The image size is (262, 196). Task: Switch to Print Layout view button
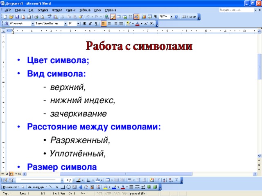click(x=11, y=174)
